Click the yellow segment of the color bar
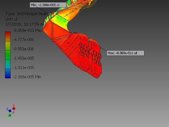 point(8,46)
